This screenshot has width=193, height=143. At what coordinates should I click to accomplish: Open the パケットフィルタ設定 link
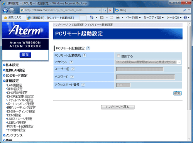point(20,100)
